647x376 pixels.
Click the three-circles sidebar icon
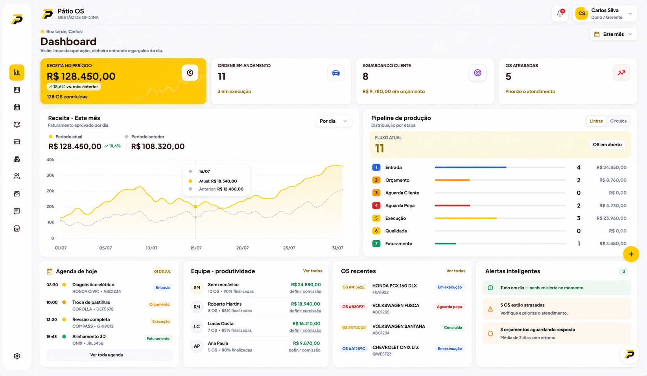click(x=17, y=159)
